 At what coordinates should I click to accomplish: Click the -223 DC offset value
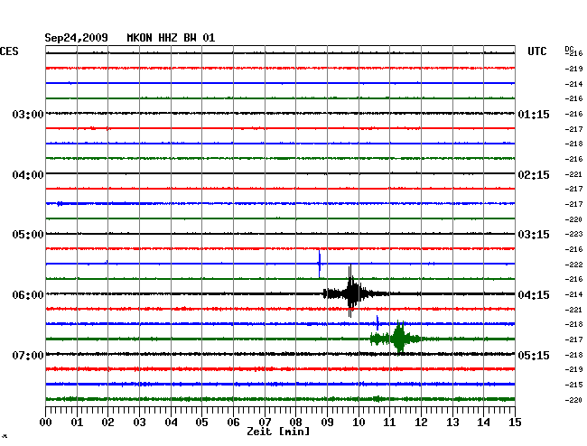573,234
